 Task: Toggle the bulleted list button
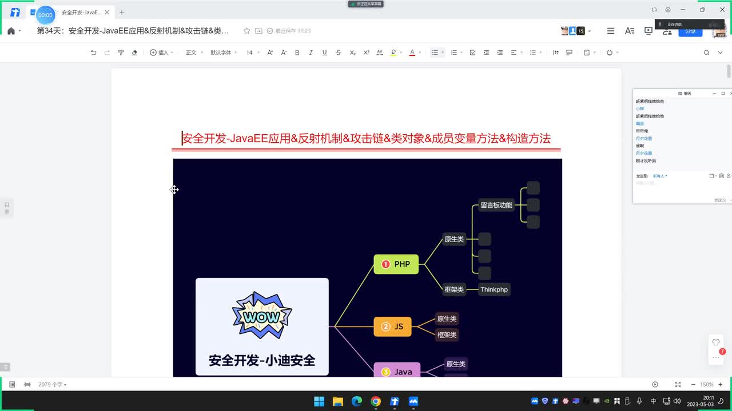click(x=435, y=53)
